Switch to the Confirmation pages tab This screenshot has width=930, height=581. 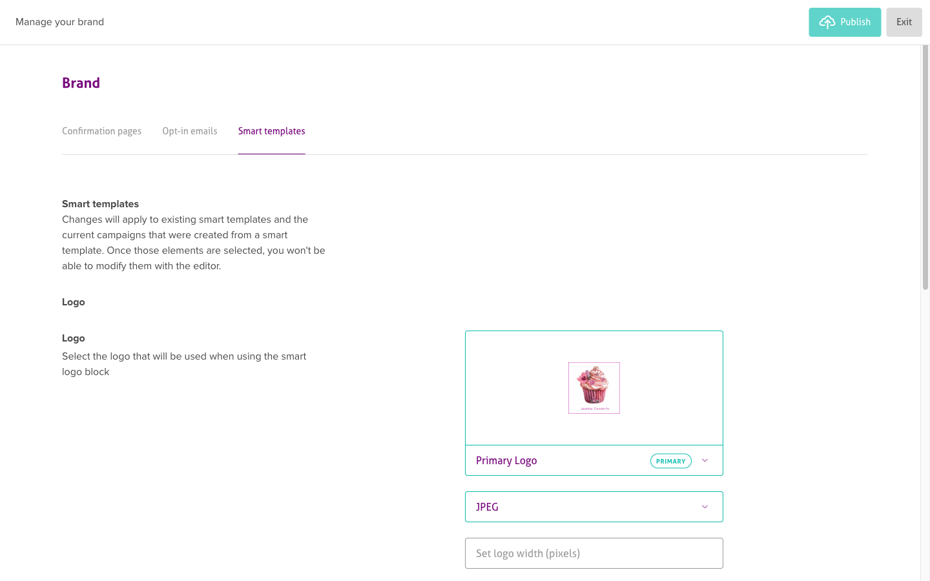click(x=101, y=131)
